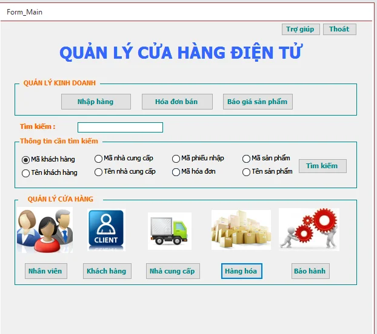Focus the Tìm kiếm text input field
The height and width of the screenshot is (334, 377).
click(120, 127)
